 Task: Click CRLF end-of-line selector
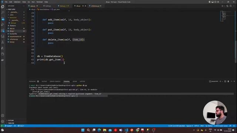pos(202,126)
